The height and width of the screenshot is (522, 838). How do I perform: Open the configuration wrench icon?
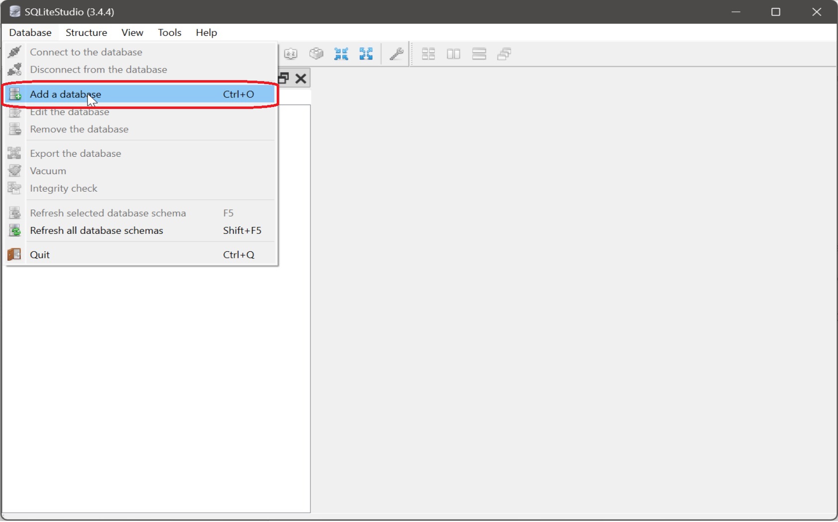[x=396, y=54]
